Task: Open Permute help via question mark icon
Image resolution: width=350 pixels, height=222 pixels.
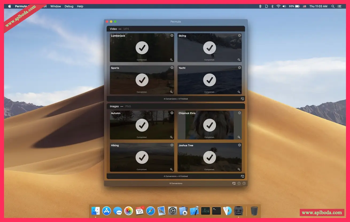Action: pyautogui.click(x=244, y=183)
